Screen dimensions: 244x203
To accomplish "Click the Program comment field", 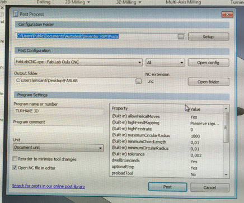I will pos(58,129).
